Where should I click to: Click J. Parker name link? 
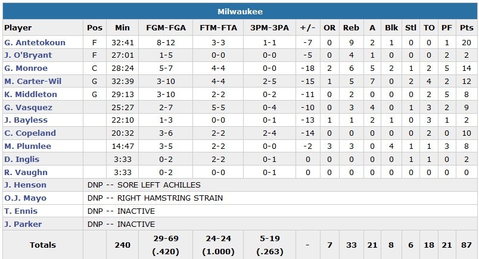(x=22, y=224)
